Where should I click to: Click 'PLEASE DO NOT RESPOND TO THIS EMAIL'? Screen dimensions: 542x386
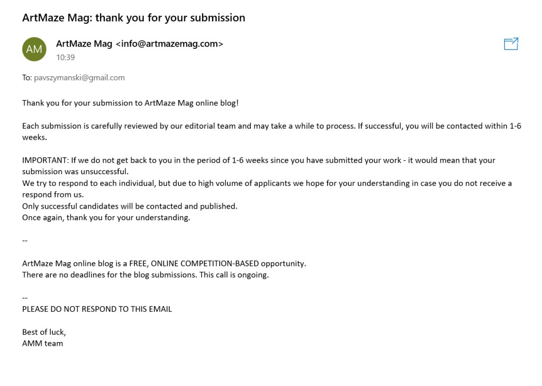[x=97, y=309]
